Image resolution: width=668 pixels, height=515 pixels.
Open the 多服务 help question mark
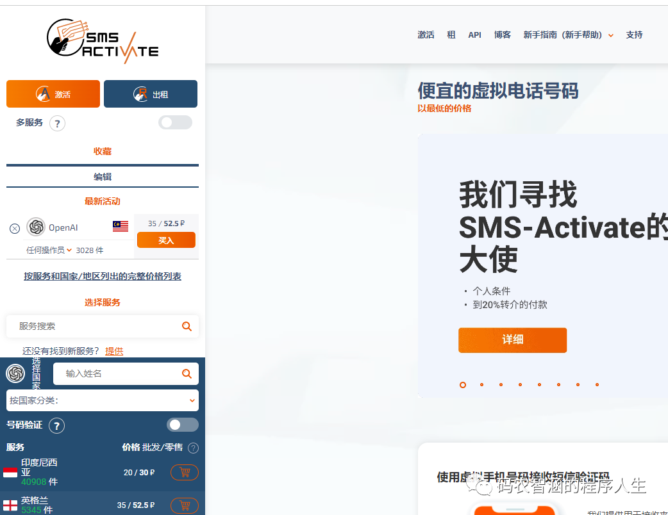coord(57,124)
